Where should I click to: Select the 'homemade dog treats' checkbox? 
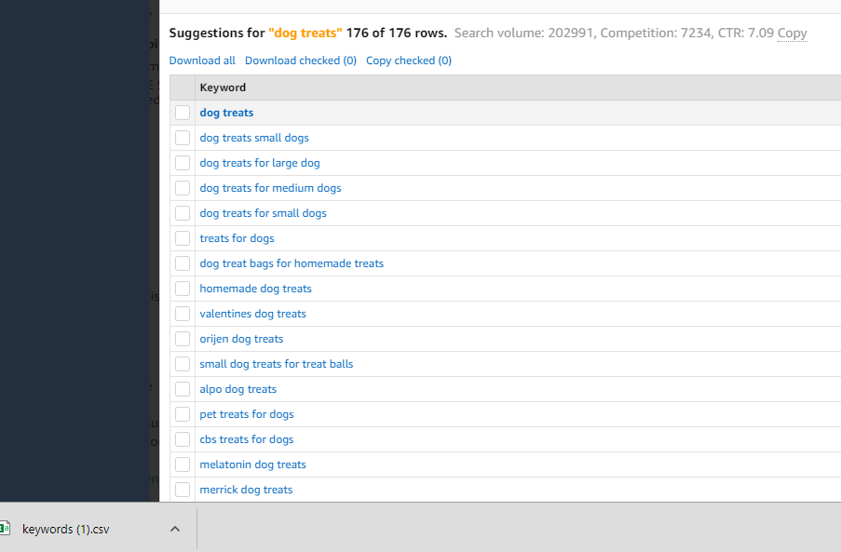[183, 289]
